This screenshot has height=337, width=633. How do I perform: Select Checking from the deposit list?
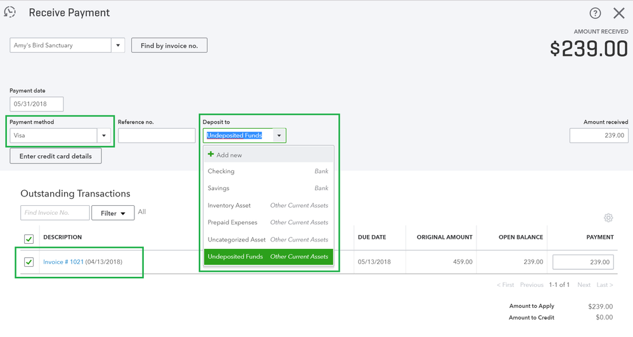click(x=221, y=171)
